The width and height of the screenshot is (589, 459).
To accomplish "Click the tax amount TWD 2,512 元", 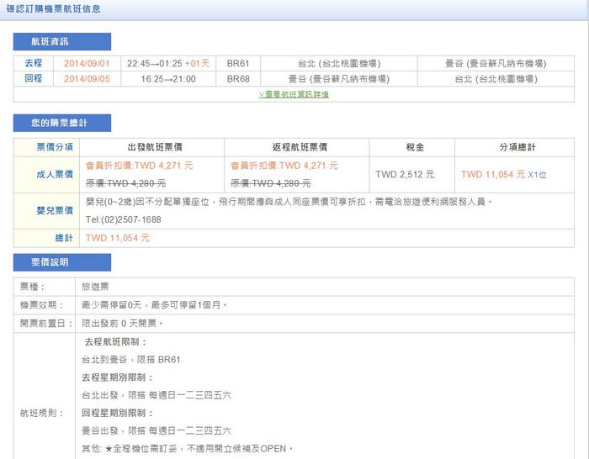I will pos(405,174).
